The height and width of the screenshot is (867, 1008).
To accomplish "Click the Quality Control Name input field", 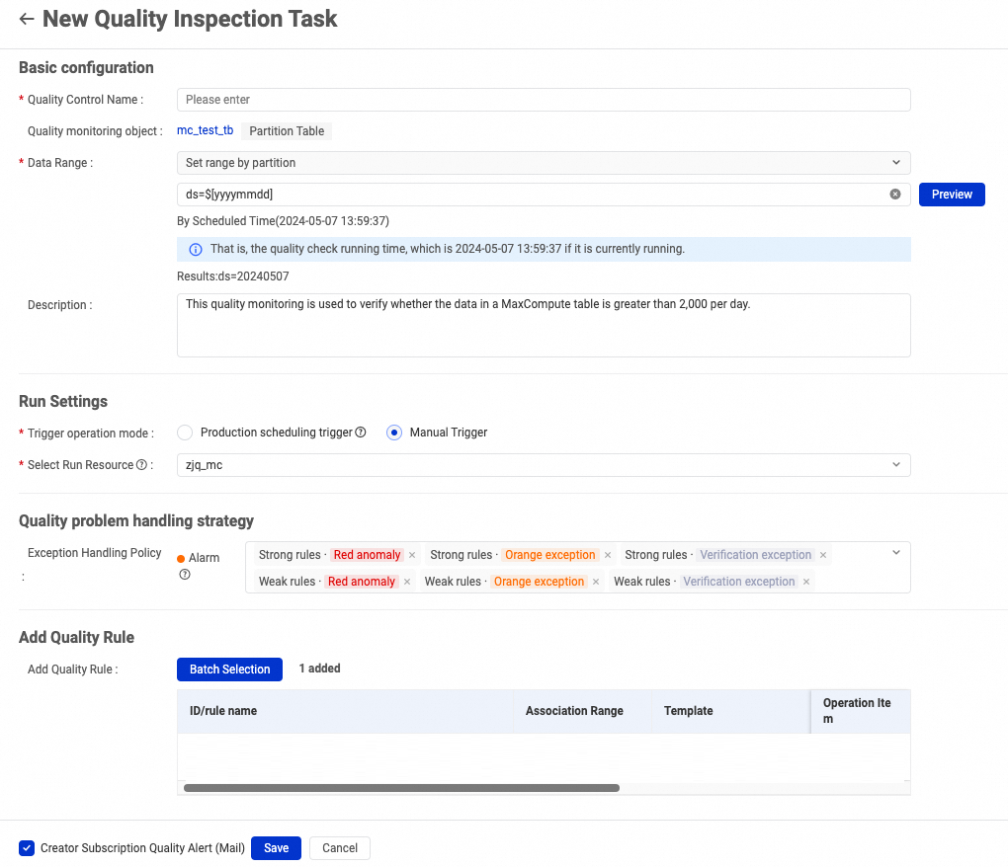I will pos(544,100).
